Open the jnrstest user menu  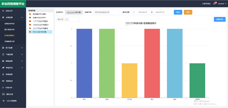222,4
